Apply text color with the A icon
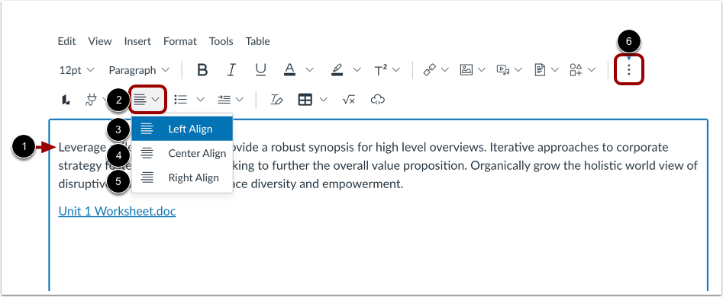 (289, 70)
